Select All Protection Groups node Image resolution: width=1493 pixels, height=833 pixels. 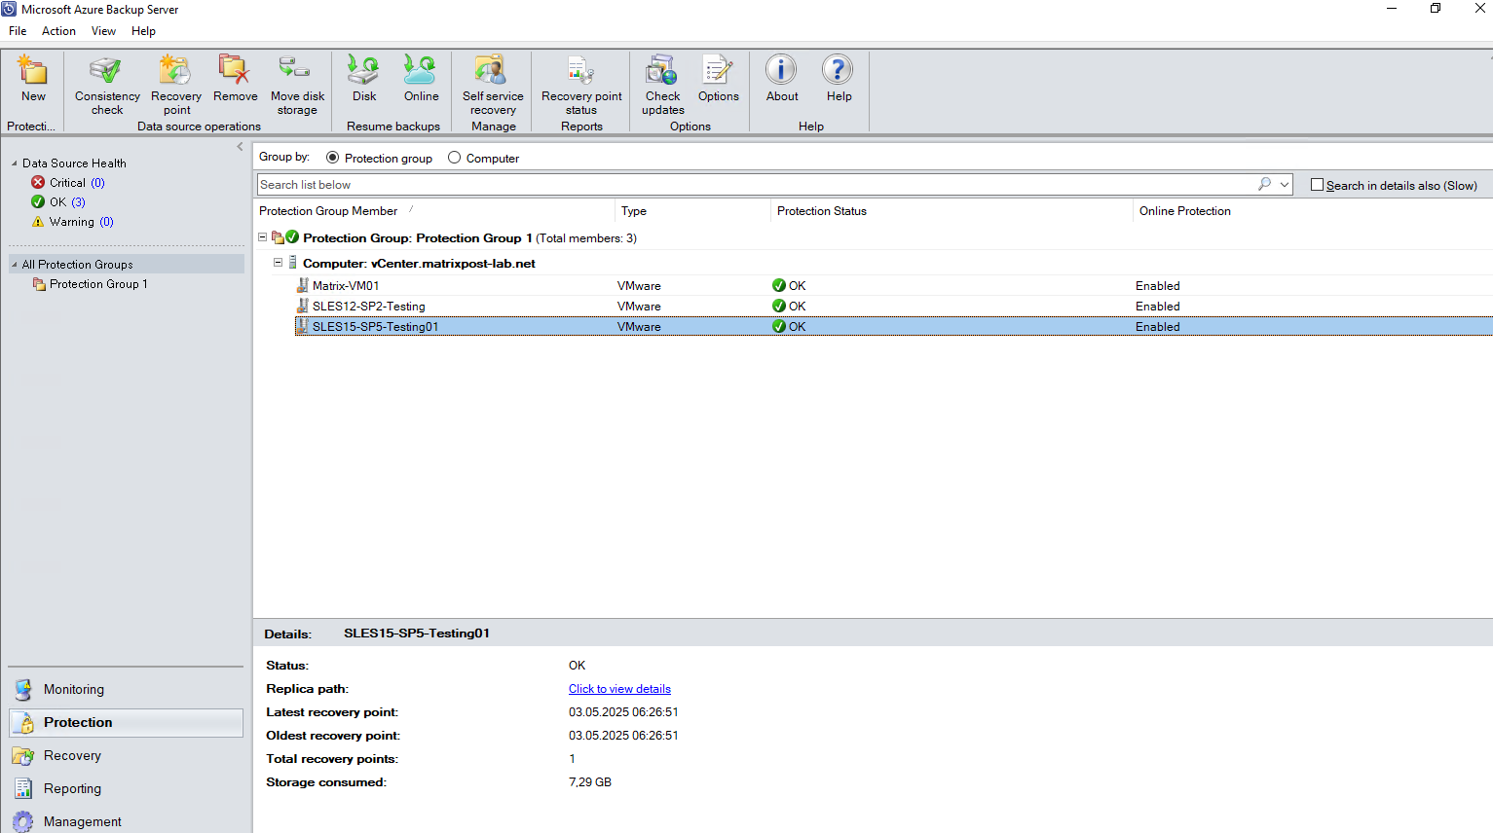pyautogui.click(x=127, y=265)
